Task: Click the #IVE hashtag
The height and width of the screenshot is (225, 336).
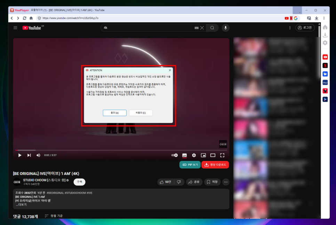Action: coord(89,193)
